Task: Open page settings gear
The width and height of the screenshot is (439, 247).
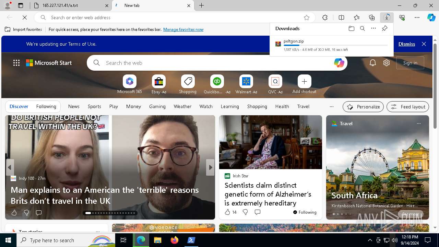Action: [x=387, y=63]
